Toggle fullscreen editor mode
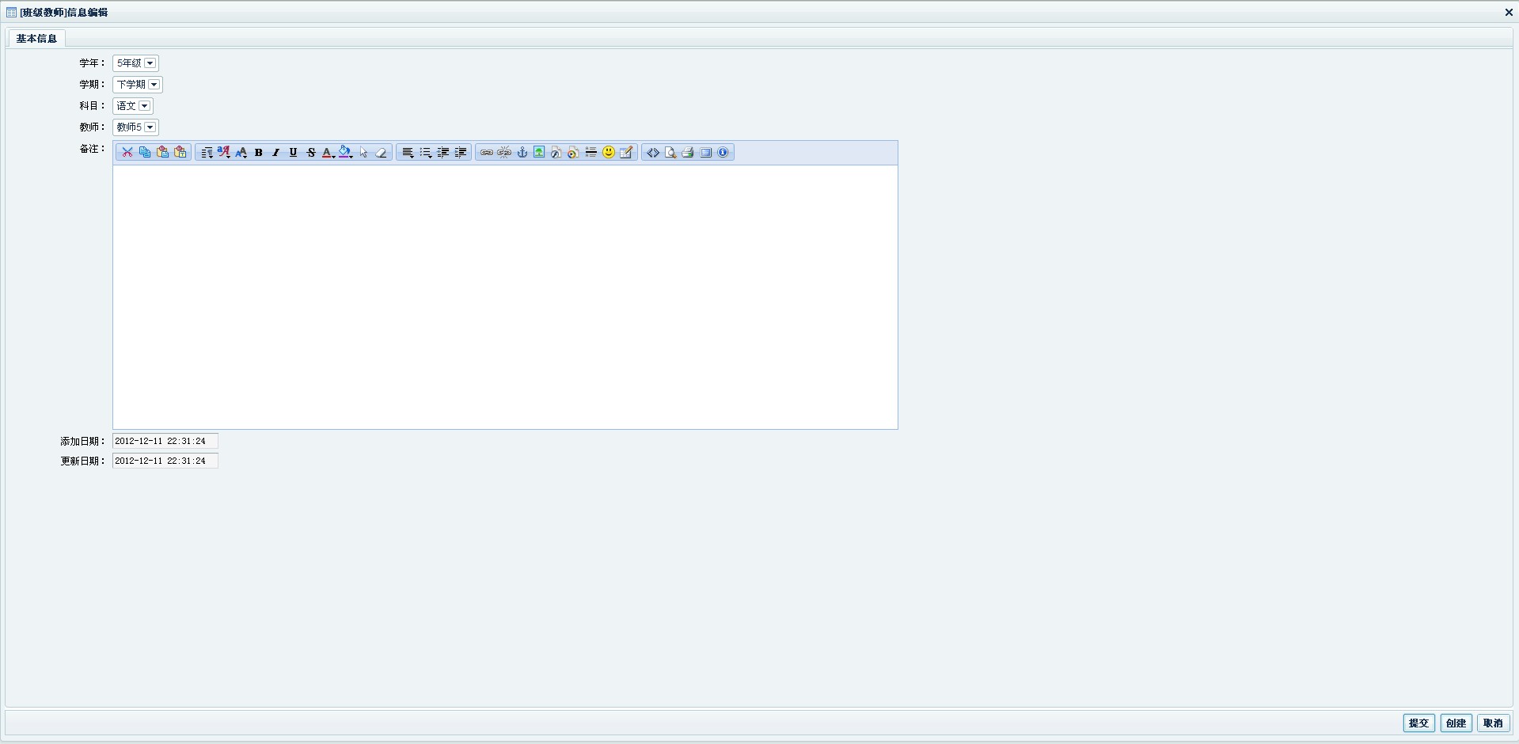This screenshot has height=744, width=1519. coord(705,152)
